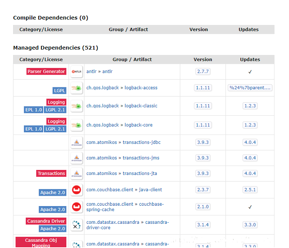Open logback-core version 1.1.11
The image size is (289, 248).
pyautogui.click(x=203, y=125)
